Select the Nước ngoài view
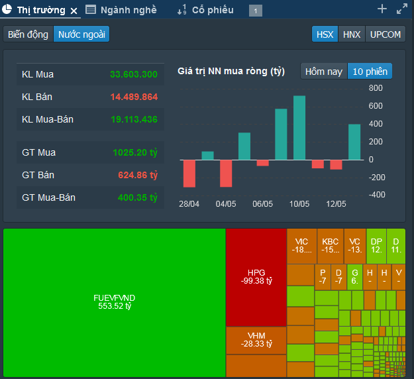The image size is (414, 379). (81, 34)
